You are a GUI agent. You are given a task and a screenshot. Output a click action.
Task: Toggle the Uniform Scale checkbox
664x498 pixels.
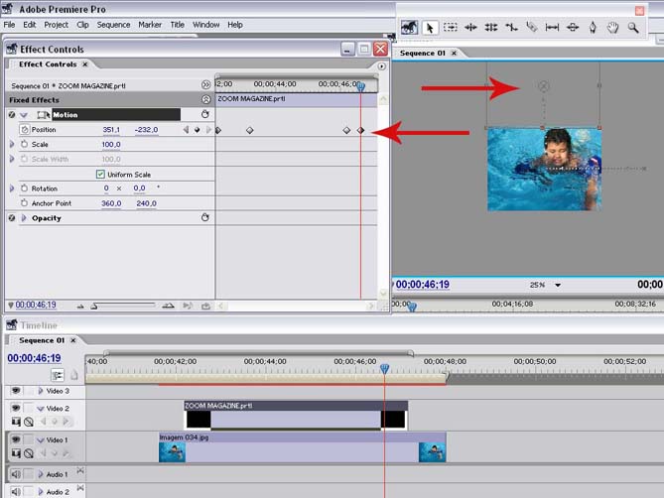[100, 174]
